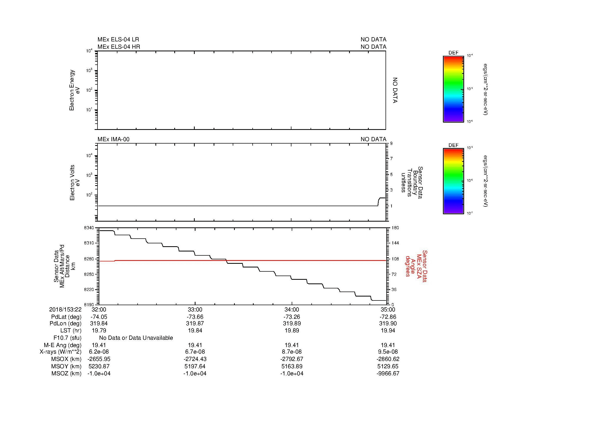Click the top DEF color bar
The width and height of the screenshot is (613, 433).
[453, 89]
